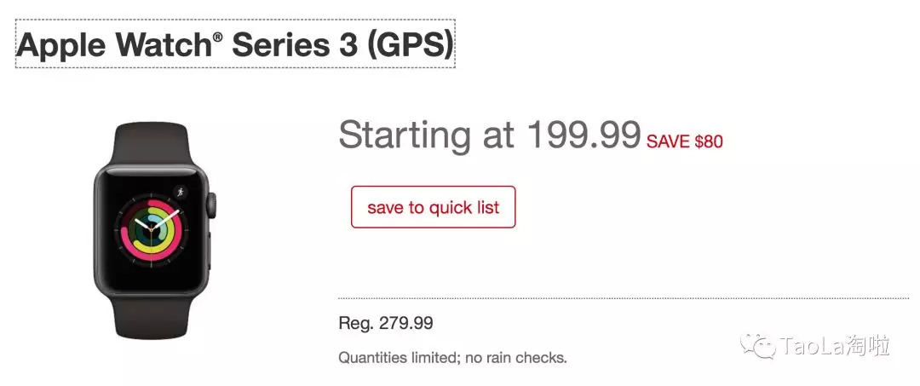Tap the workout runner icon on watch face
The height and width of the screenshot is (386, 920).
tap(180, 192)
